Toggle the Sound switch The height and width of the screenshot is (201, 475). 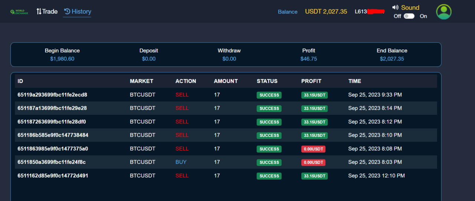click(x=409, y=16)
